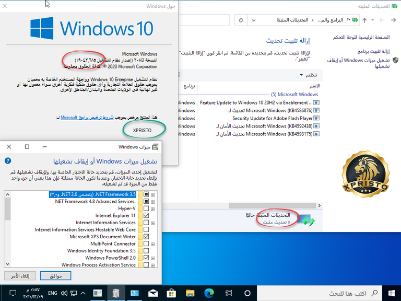Open the تنظيم (Organize) dropdown menu
Image resolution: width=401 pixels, height=301 pixels.
click(x=309, y=75)
